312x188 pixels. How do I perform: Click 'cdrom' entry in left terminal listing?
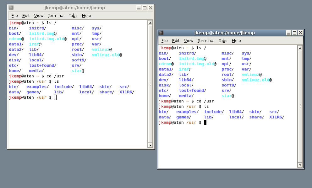[x=15, y=39]
